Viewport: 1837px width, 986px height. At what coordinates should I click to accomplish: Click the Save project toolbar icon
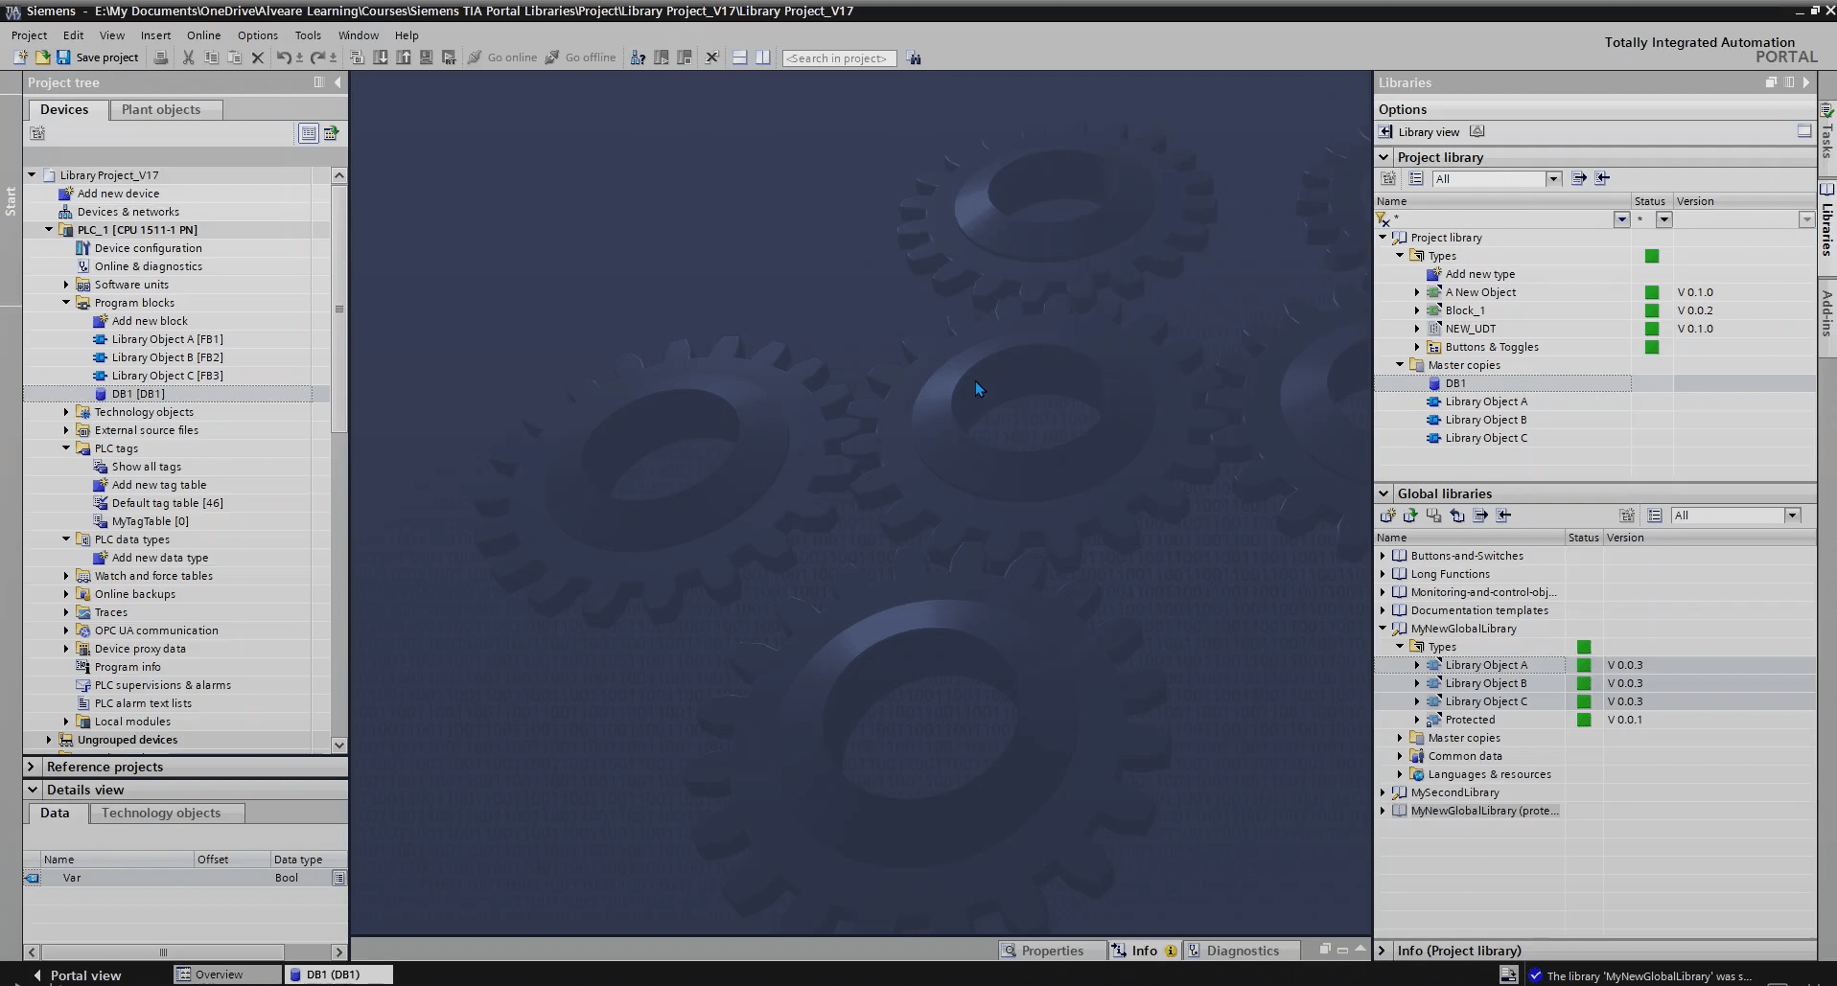tap(63, 57)
